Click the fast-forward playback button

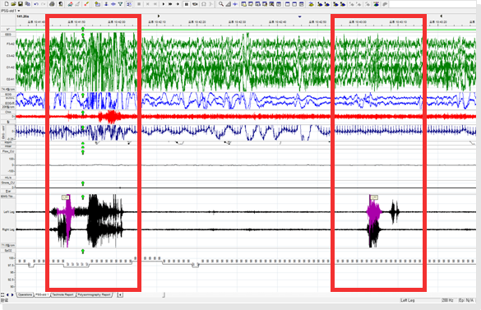(x=170, y=4)
